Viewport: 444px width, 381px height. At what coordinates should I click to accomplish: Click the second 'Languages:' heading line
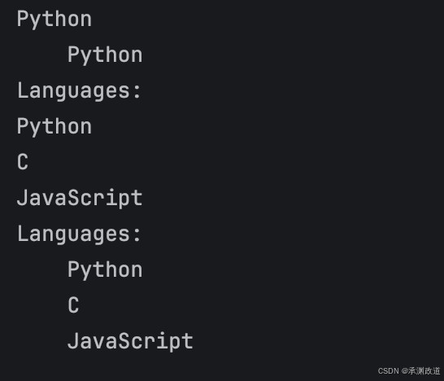[79, 234]
